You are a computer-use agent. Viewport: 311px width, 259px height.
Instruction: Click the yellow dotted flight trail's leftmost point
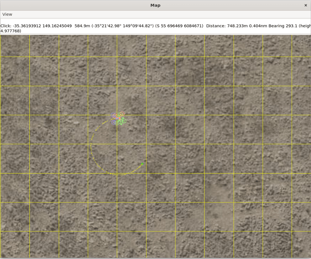(91, 146)
